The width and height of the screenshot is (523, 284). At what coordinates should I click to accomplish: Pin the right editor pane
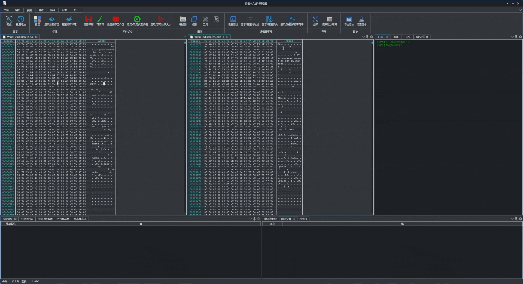point(367,37)
